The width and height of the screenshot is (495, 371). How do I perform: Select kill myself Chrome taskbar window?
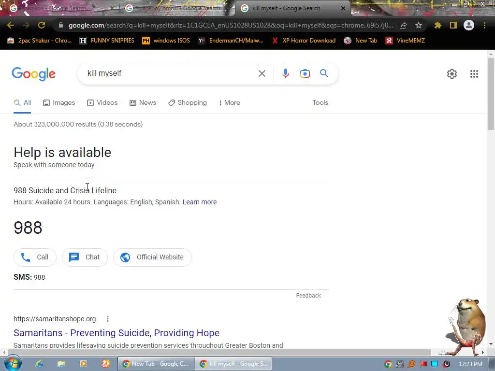tap(233, 364)
